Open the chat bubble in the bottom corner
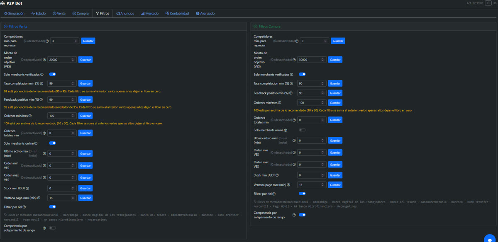This screenshot has height=242, width=498. pos(490,239)
